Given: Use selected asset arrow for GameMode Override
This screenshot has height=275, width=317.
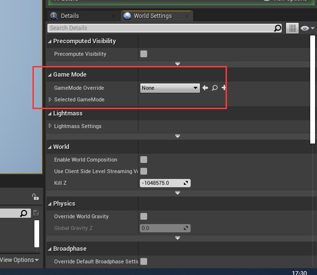Looking at the screenshot, I should 205,88.
